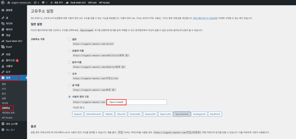This screenshot has height=139, width=296.
Task: Add %second% tag
Action: coord(150,114)
